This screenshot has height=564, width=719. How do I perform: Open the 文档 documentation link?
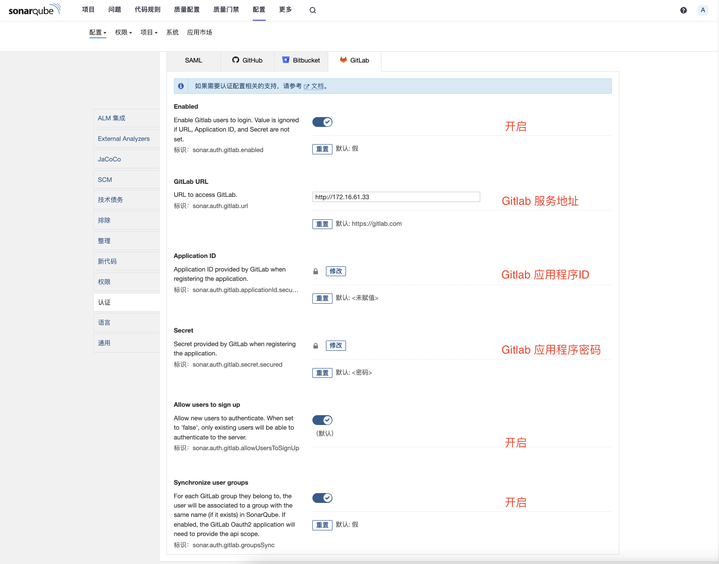314,86
